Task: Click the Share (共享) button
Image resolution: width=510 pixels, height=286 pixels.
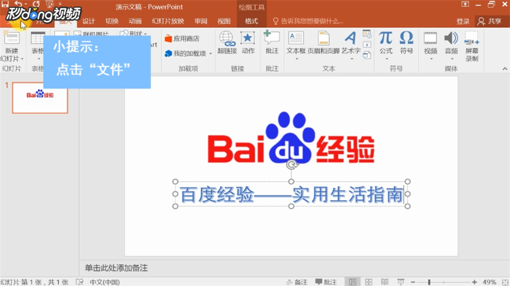Action: tap(489, 21)
